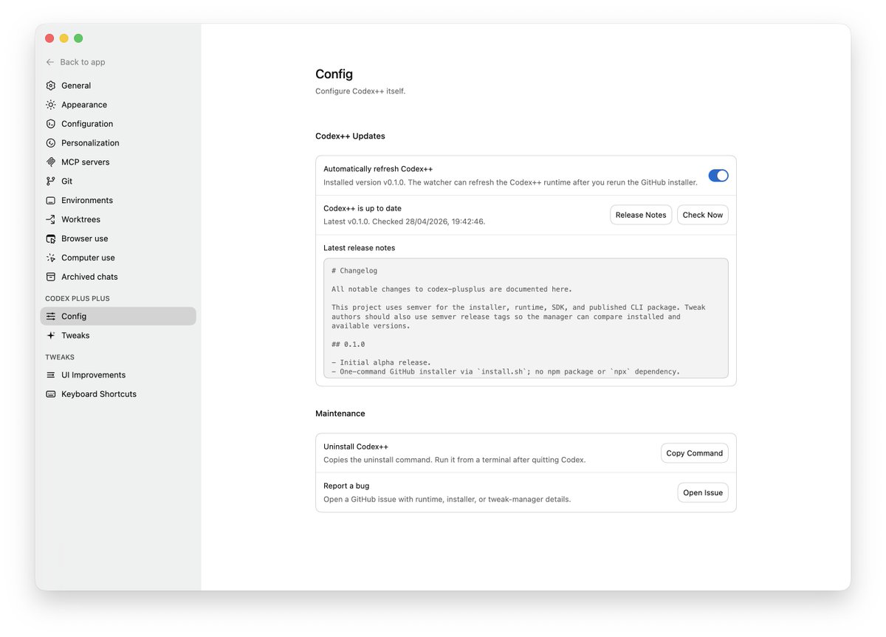
Task: Click the Computer use cursor icon
Action: coord(51,258)
